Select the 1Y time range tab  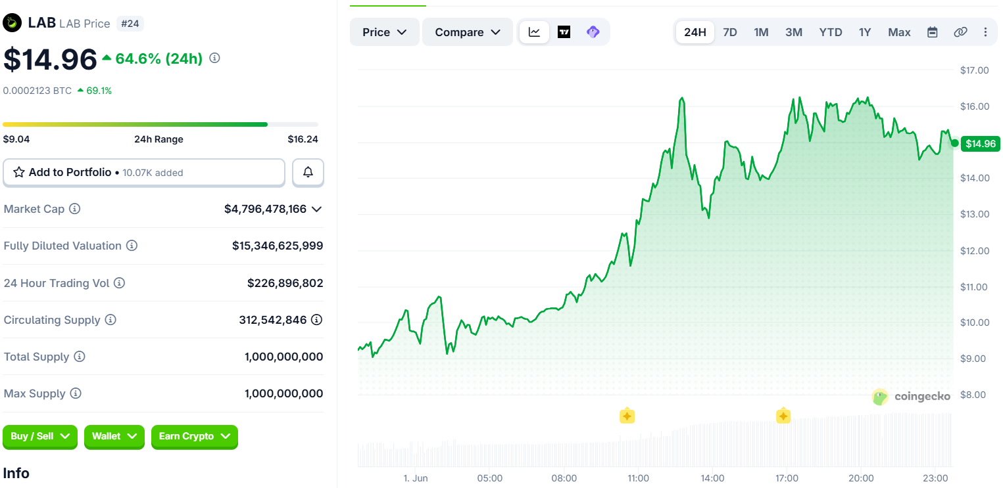click(x=865, y=32)
